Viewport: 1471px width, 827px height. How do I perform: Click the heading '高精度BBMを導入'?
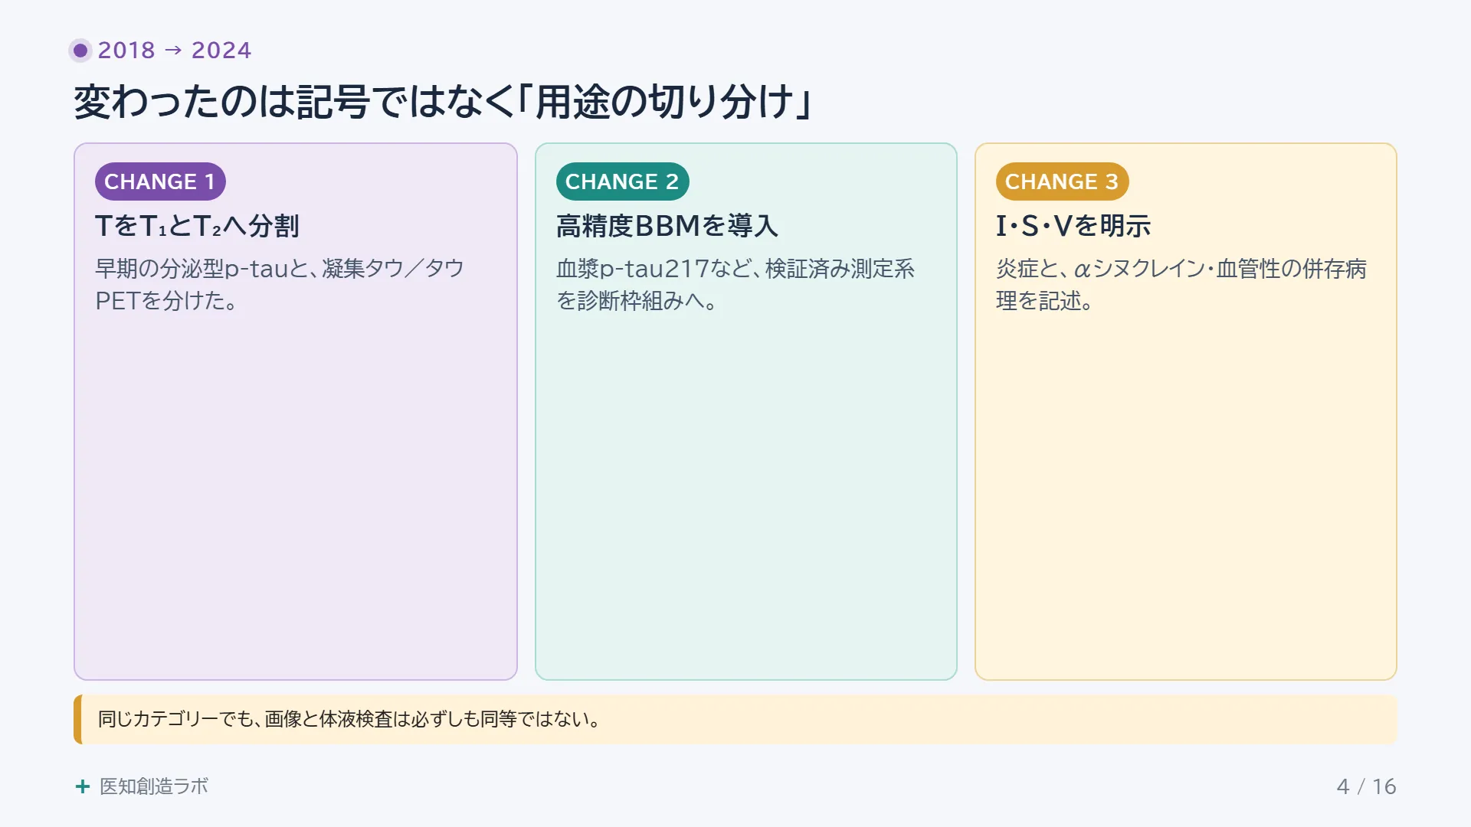[x=667, y=226]
